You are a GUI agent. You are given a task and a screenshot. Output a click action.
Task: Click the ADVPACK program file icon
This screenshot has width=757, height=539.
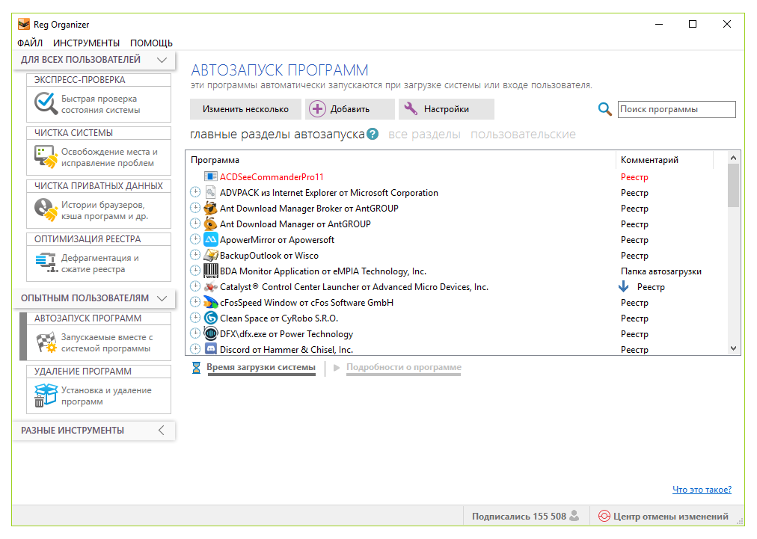[x=210, y=193]
